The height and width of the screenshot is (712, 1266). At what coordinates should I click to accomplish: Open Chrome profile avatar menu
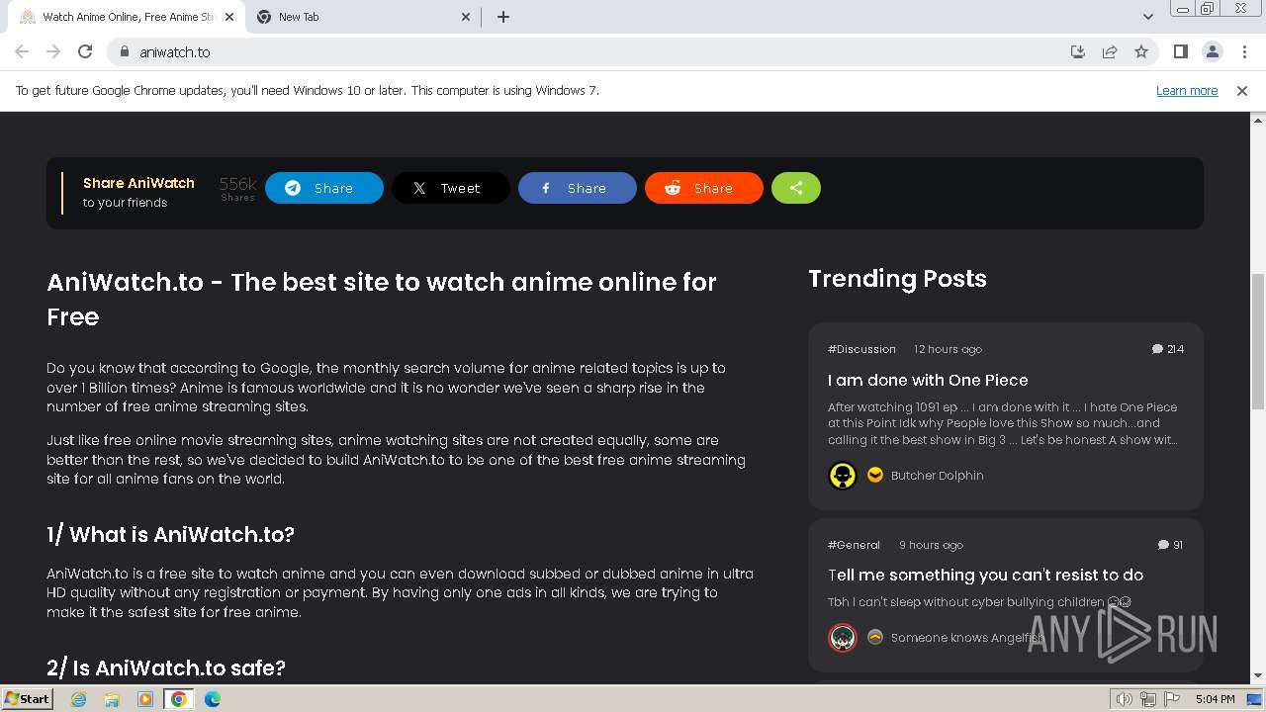(x=1213, y=51)
